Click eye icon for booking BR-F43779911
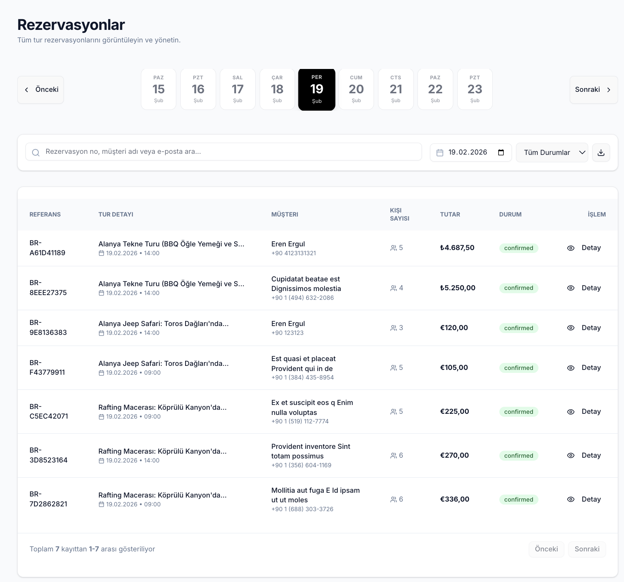This screenshot has height=582, width=624. click(x=571, y=368)
